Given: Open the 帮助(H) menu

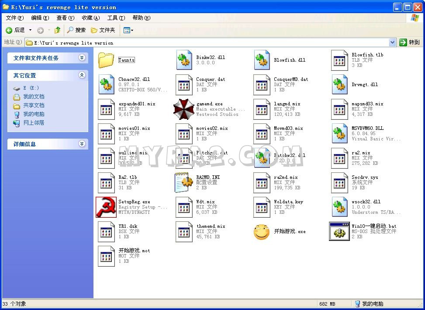Looking at the screenshot, I should click(142, 18).
